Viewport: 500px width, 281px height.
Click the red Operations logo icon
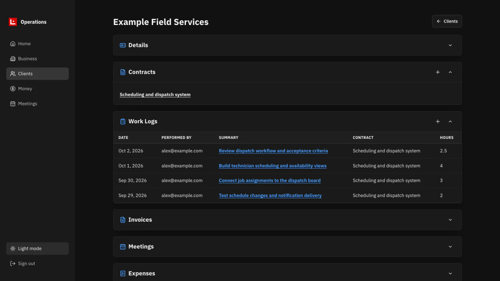[13, 22]
